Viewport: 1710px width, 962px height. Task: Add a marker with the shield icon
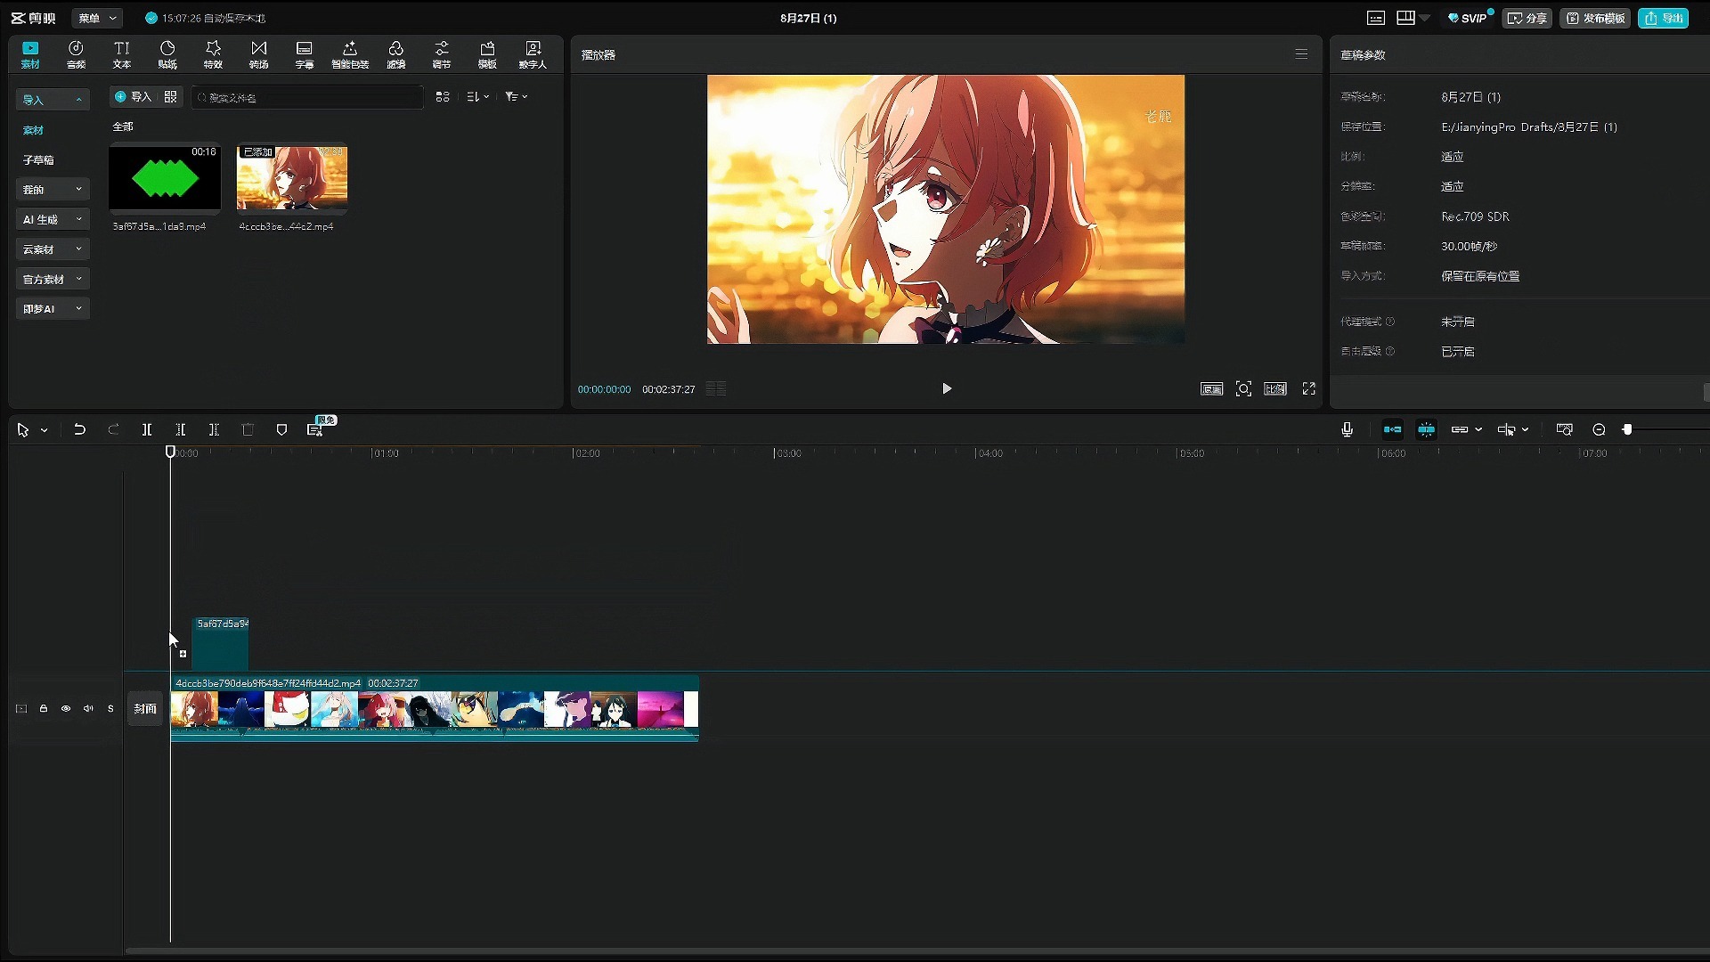281,429
